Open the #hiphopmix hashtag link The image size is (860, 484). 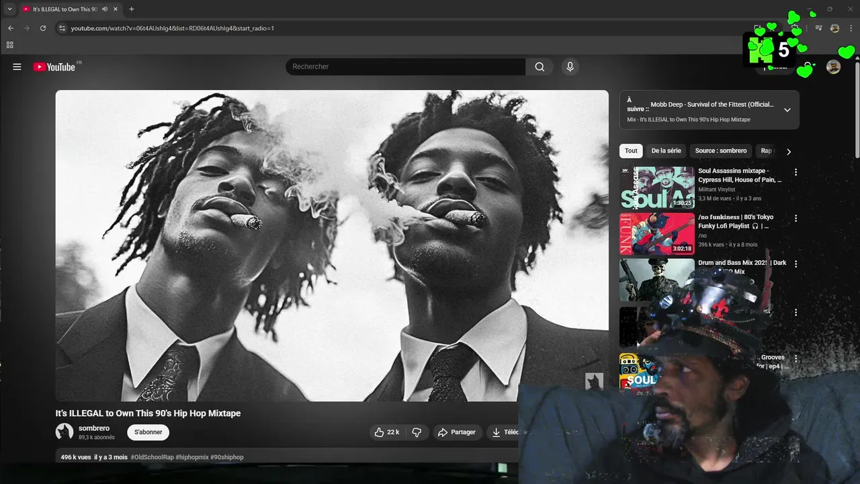[x=192, y=457]
